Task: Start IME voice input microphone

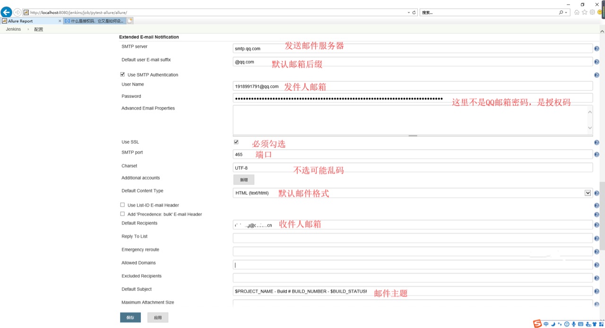Action: 574,324
